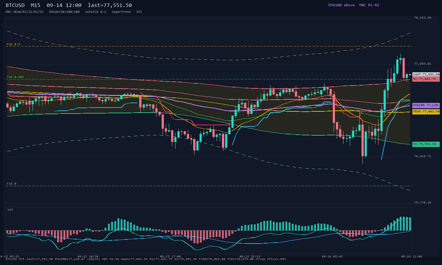Click the 09-14 05:45 time axis label
The image size is (442, 265).
pyautogui.click(x=332, y=256)
